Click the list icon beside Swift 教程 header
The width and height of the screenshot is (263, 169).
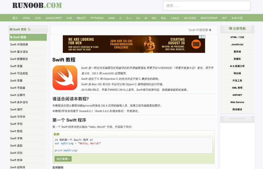click(x=11, y=29)
